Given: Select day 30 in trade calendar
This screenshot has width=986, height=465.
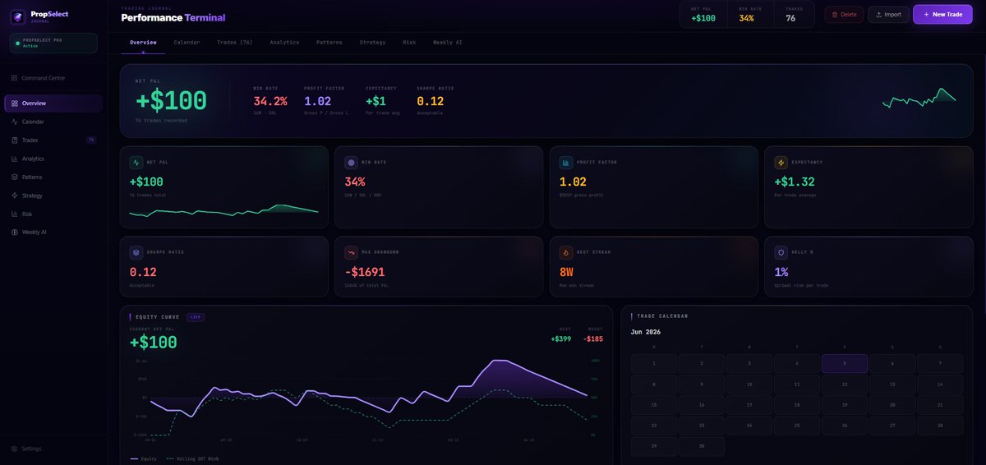Looking at the screenshot, I should click(702, 446).
